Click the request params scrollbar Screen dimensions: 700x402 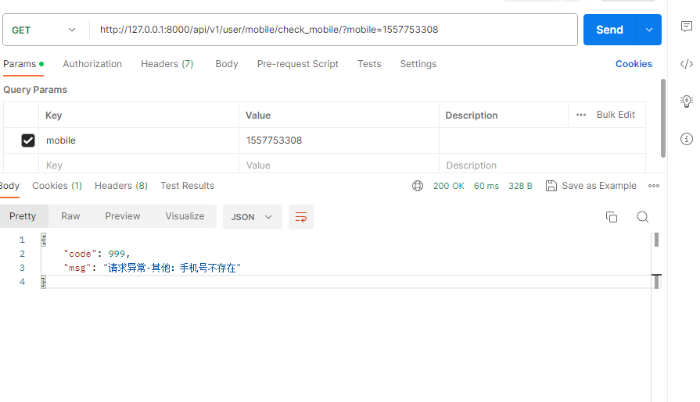point(663,118)
